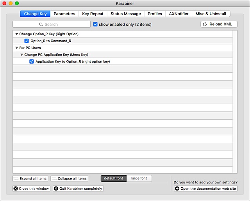This screenshot has width=250, height=201.
Task: Click the yellow minimize window button
Action: point(11,4)
